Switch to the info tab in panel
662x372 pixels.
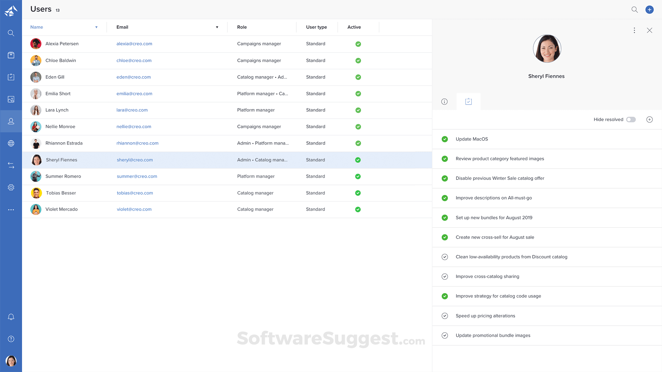point(444,102)
